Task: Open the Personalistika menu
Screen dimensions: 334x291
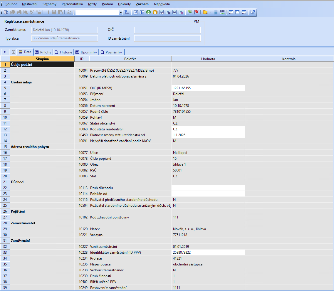Action: coord(72,4)
